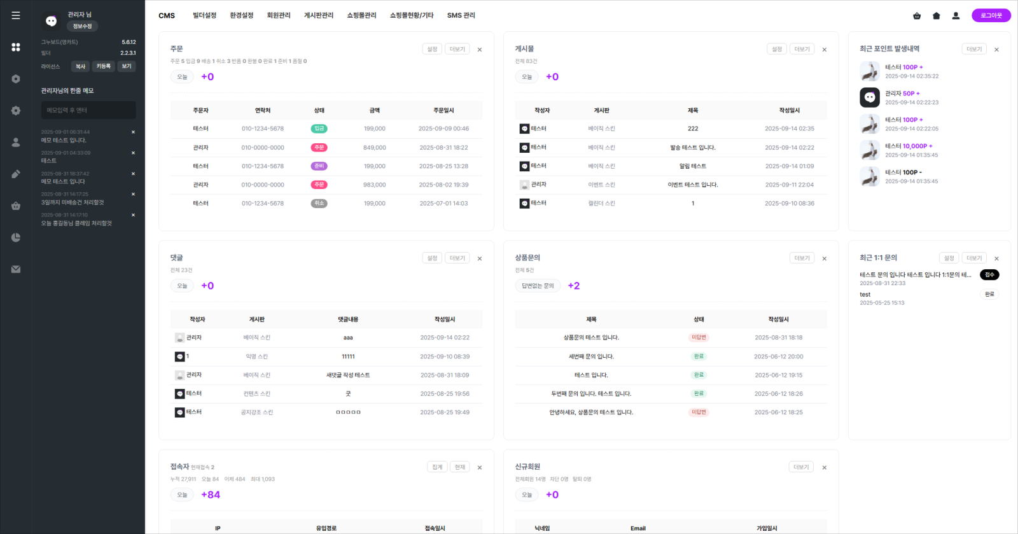1018x534 pixels.
Task: Open the gear settings icon in sidebar
Action: (x=16, y=111)
